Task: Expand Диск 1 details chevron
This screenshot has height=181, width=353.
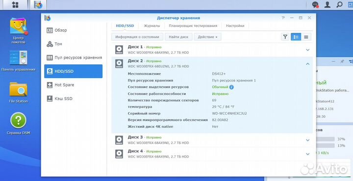Action: (x=308, y=50)
